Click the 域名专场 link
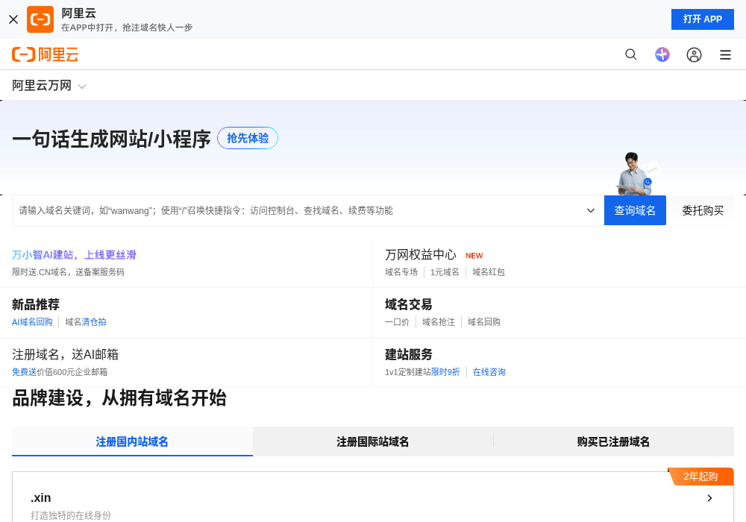746x522 pixels. (x=401, y=272)
